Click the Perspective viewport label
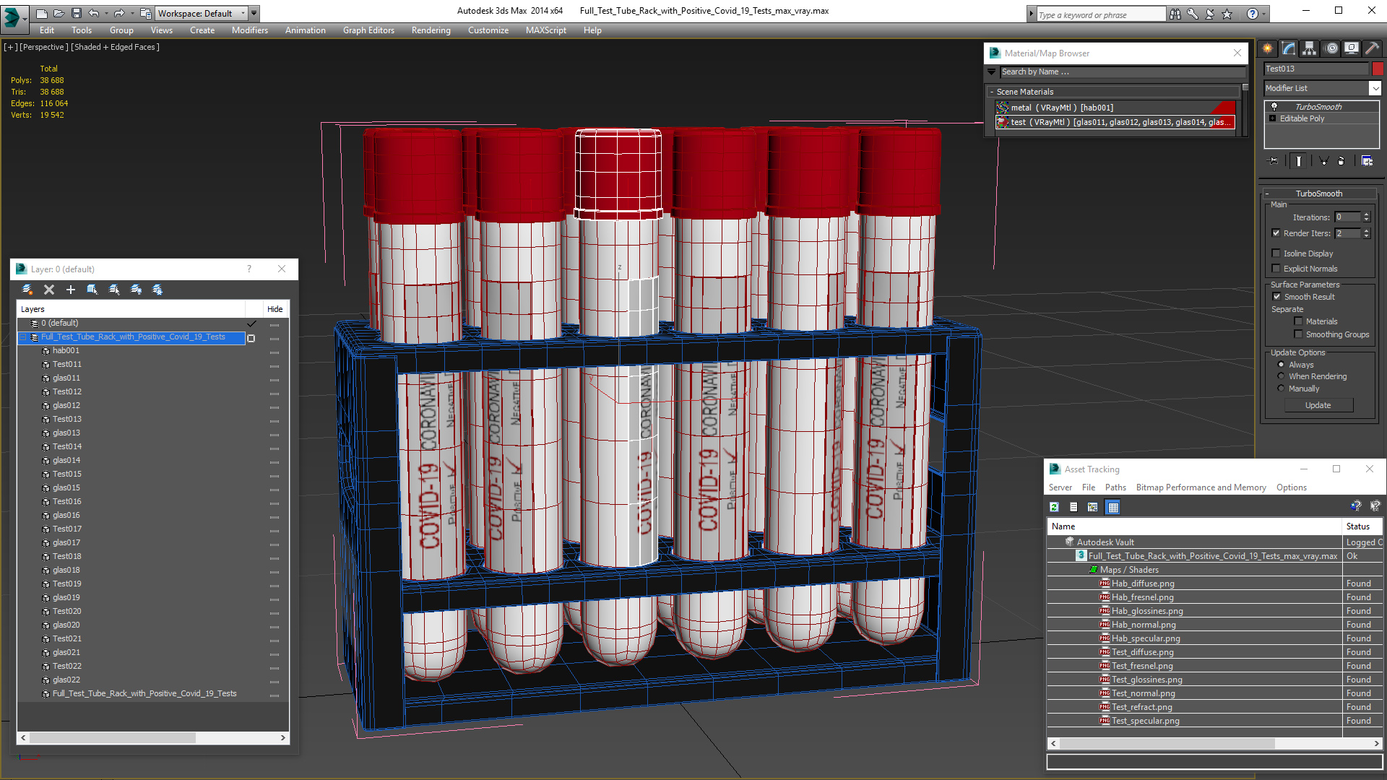 click(x=44, y=47)
